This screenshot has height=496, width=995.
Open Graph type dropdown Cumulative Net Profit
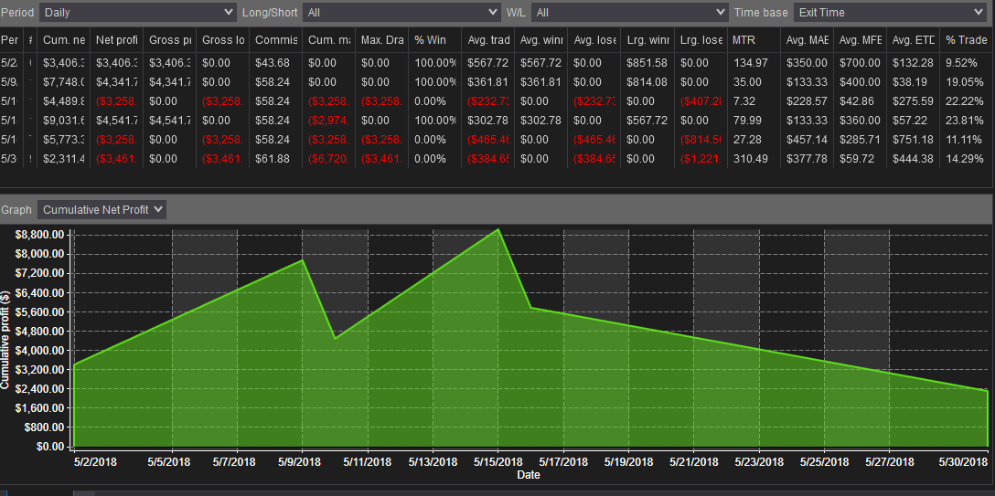tap(102, 210)
